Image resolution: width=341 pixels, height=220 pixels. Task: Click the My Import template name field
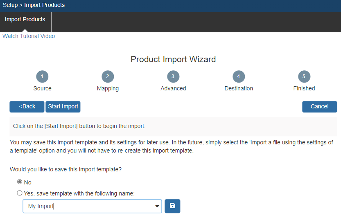pos(88,207)
